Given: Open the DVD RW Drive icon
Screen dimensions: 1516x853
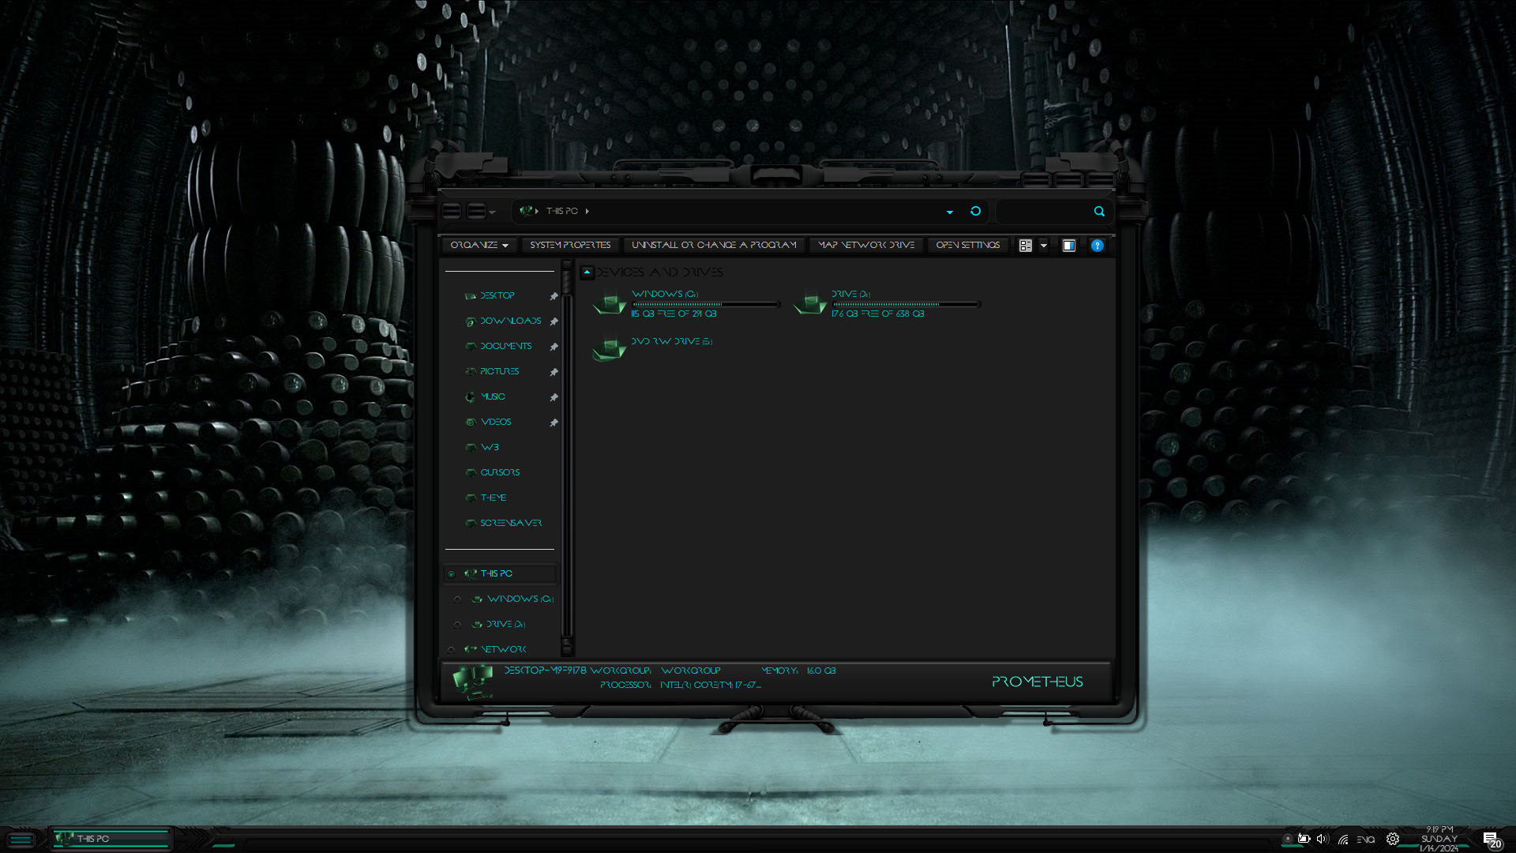Looking at the screenshot, I should pyautogui.click(x=610, y=349).
